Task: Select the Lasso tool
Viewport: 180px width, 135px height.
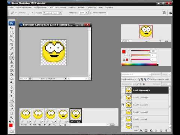Action: coord(12,36)
